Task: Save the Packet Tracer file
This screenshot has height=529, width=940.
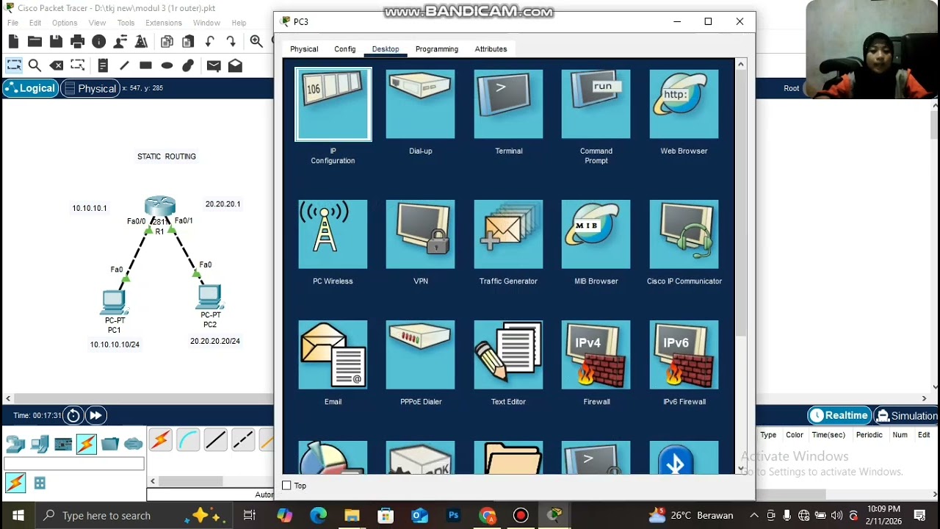Action: point(56,42)
